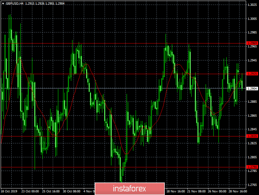The height and width of the screenshot is (195, 259).
Task: Click the 28 Nov 16:00 time label
Action: point(238,192)
